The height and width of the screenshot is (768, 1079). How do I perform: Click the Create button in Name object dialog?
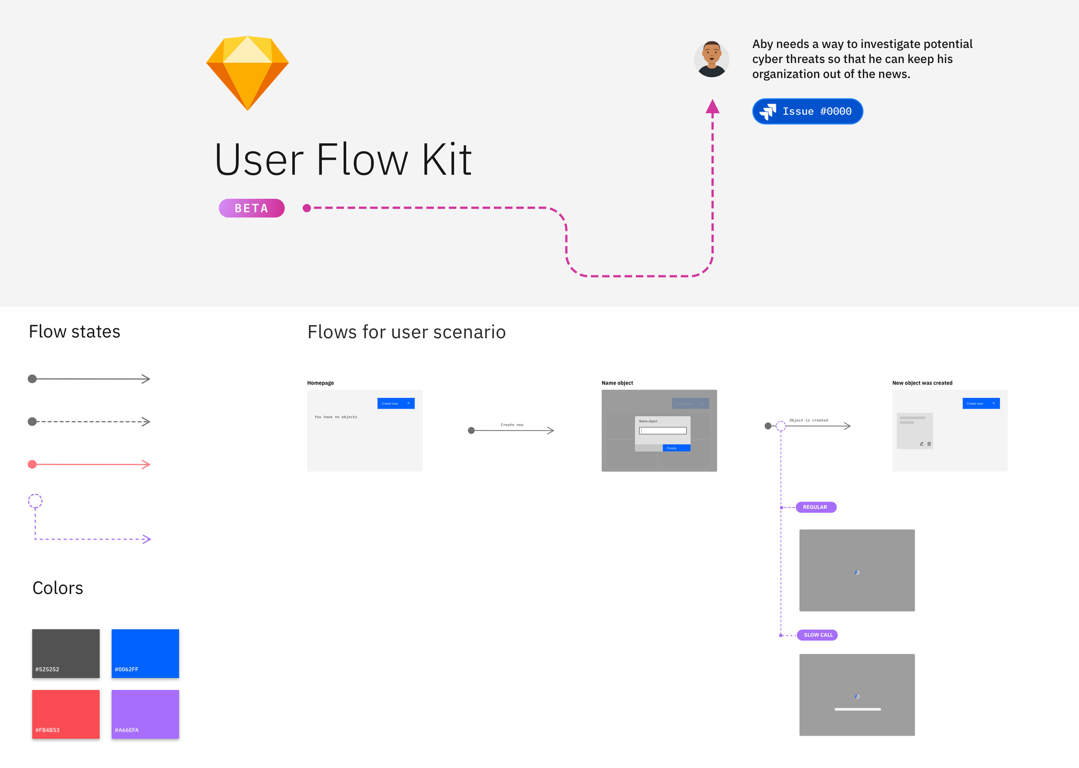676,448
